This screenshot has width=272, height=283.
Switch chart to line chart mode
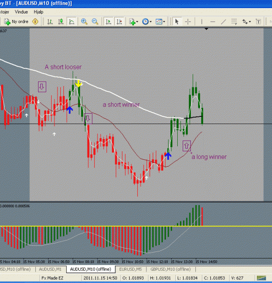pos(71,22)
